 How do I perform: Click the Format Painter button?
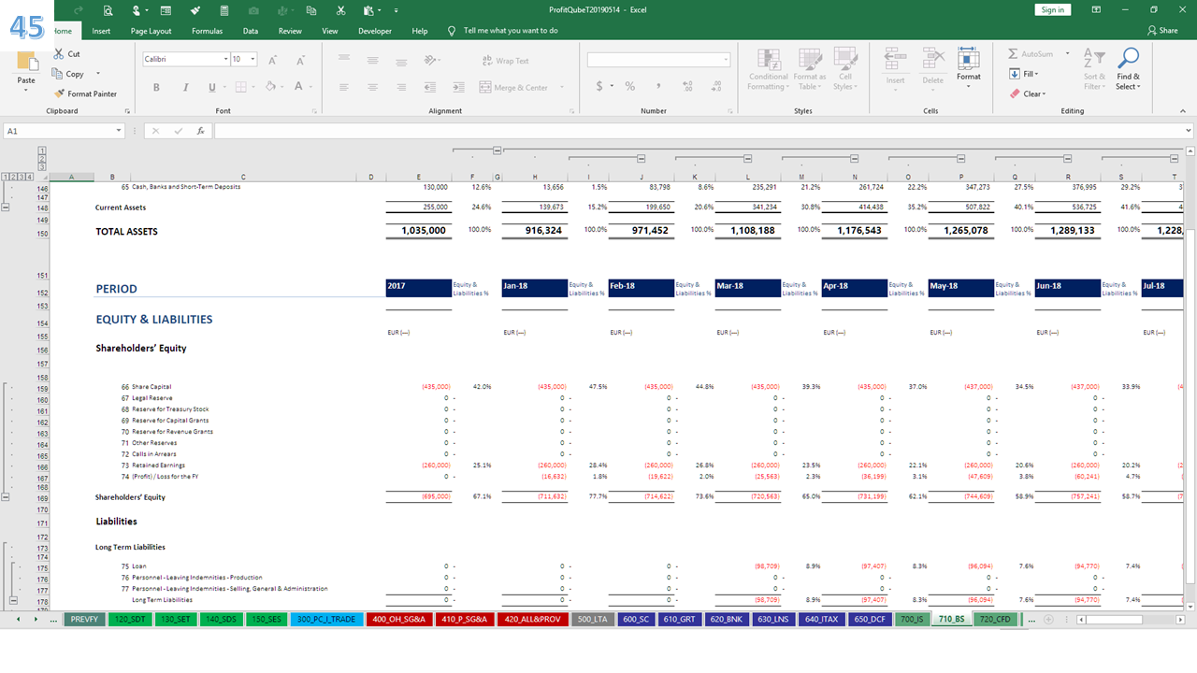pos(85,93)
